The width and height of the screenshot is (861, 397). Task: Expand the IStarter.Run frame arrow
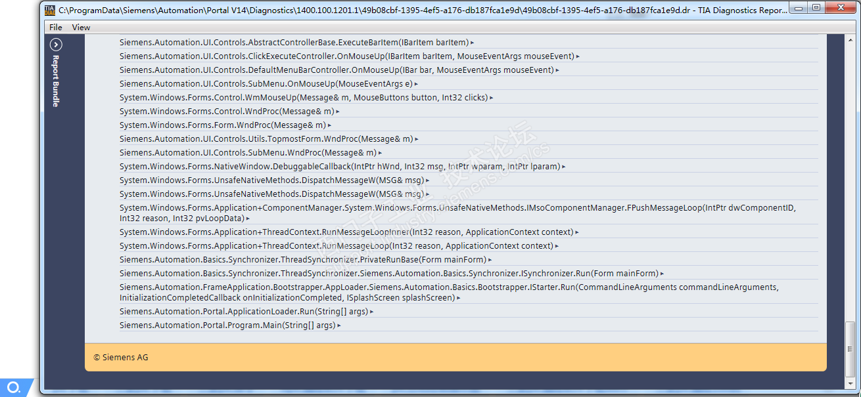458,298
